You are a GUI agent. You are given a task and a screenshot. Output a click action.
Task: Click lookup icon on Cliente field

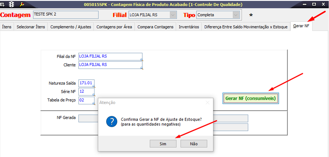tap(142, 68)
